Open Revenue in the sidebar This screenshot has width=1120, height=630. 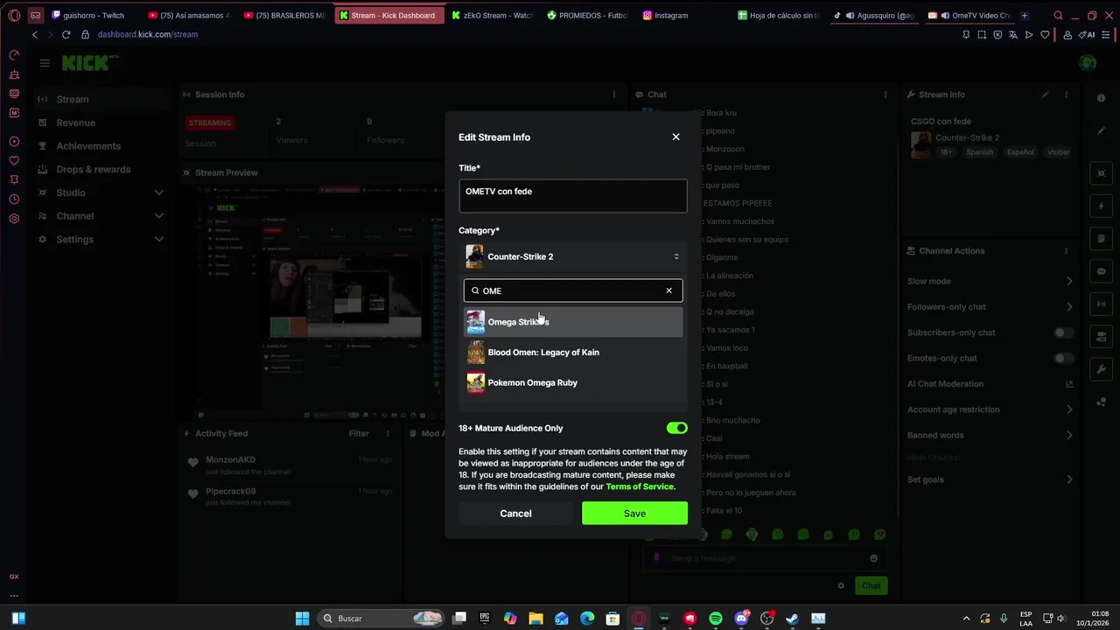101,122
